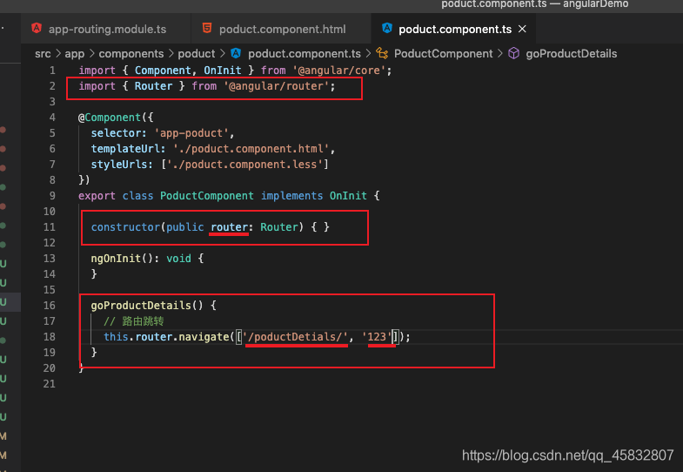The height and width of the screenshot is (472, 683).
Task: Close the poduct.component.ts tab
Action: pyautogui.click(x=522, y=30)
